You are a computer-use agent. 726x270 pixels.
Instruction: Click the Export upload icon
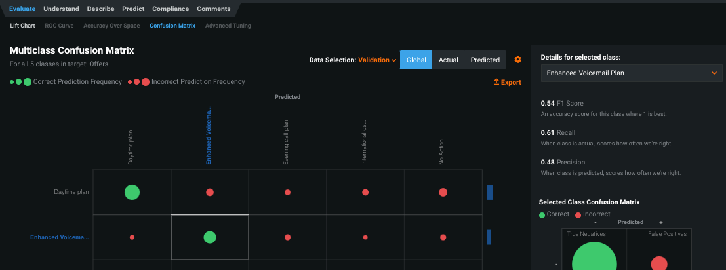click(x=496, y=83)
